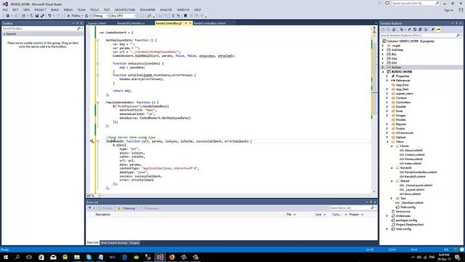Collapse the Views folder

pyautogui.click(x=387, y=142)
